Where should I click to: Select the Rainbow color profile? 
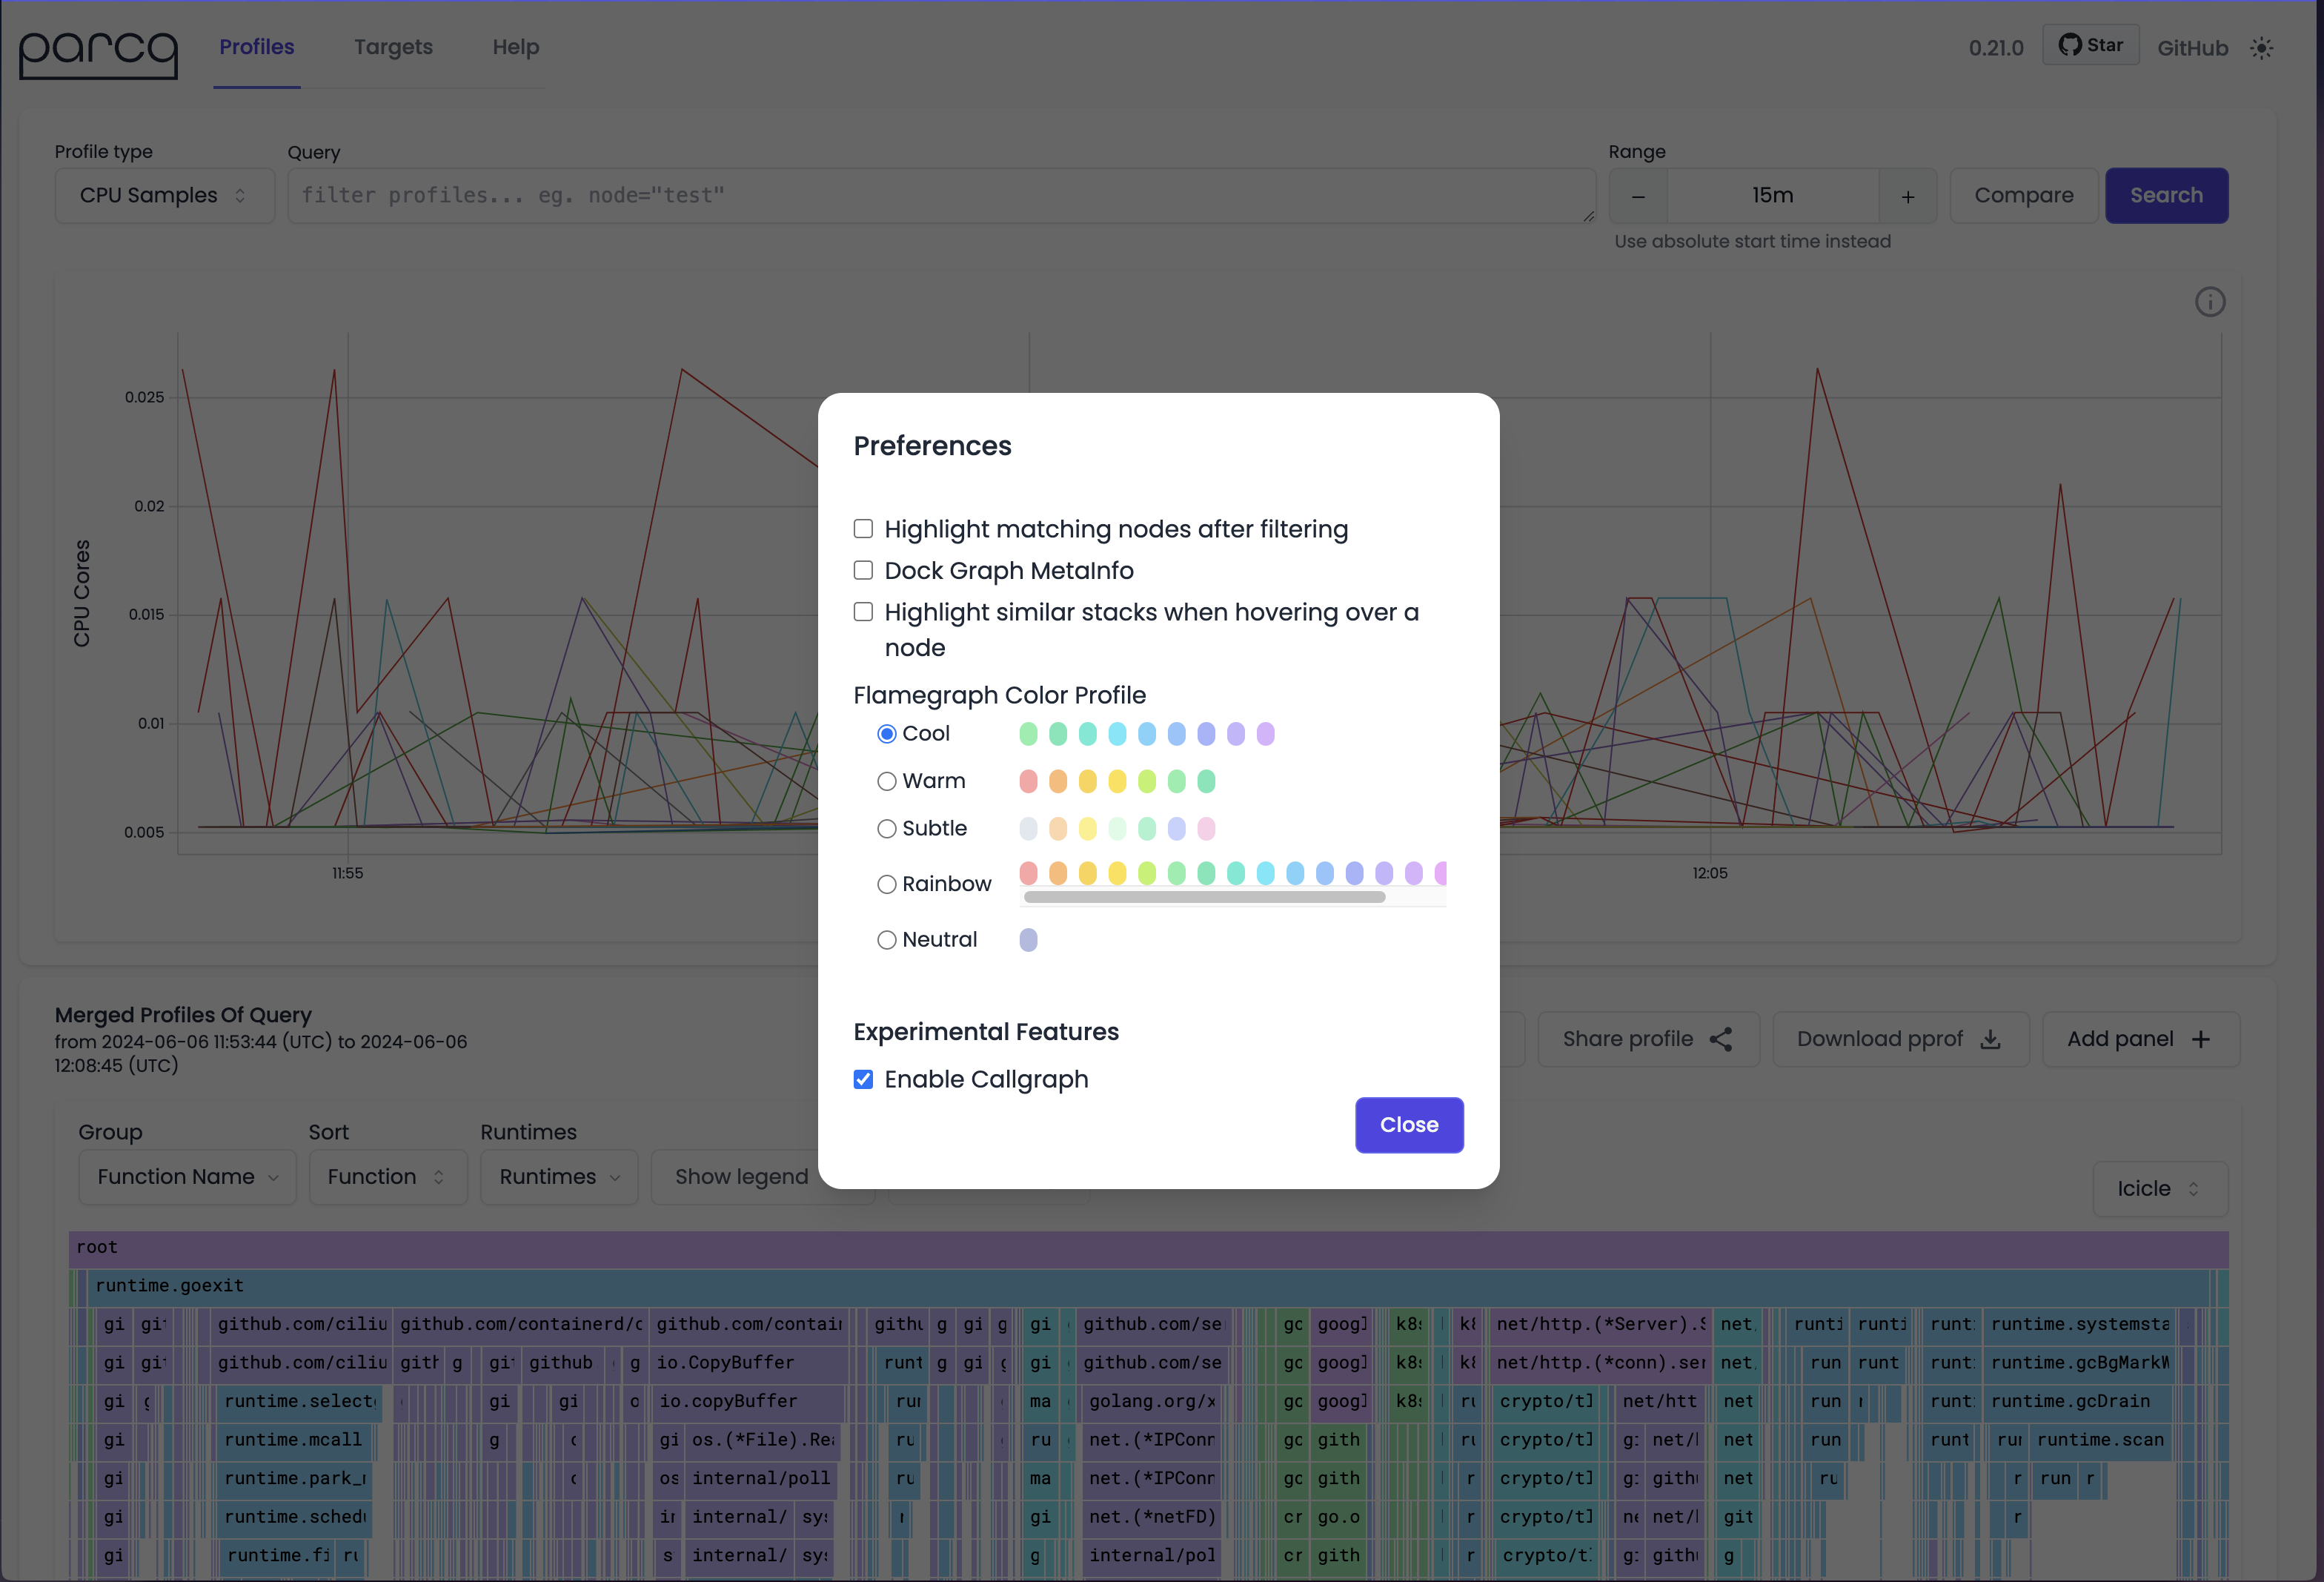pyautogui.click(x=886, y=884)
